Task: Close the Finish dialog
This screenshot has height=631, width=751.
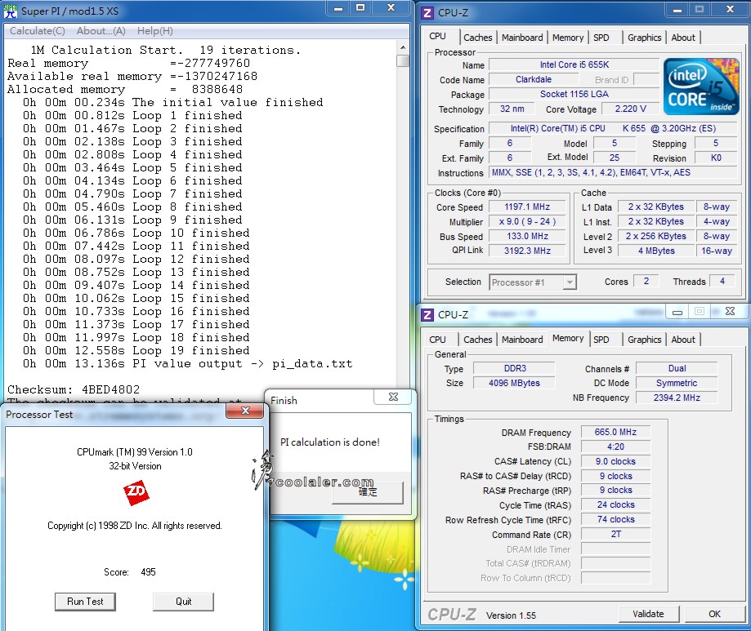Action: [x=393, y=397]
